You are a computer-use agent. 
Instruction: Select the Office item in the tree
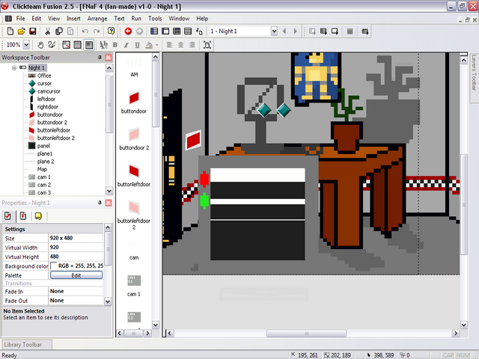[x=44, y=76]
